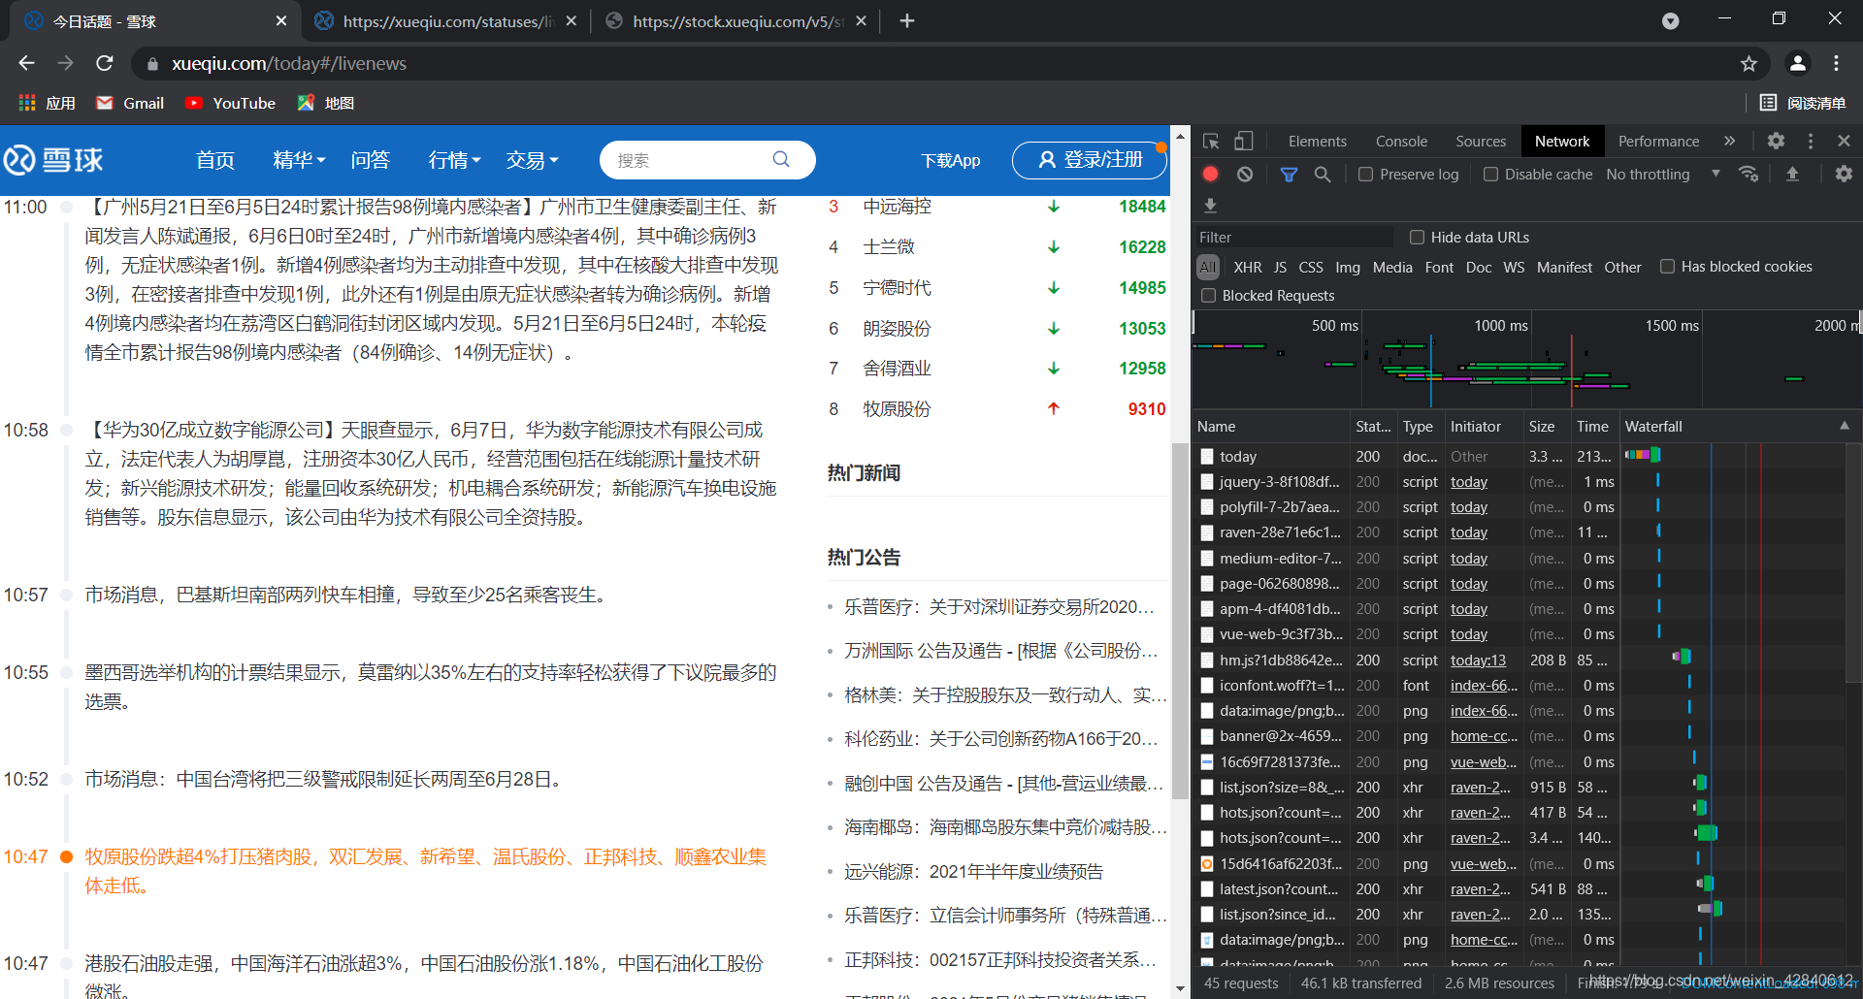
Task: Open Chrome tab search dropdown
Action: (x=1670, y=21)
